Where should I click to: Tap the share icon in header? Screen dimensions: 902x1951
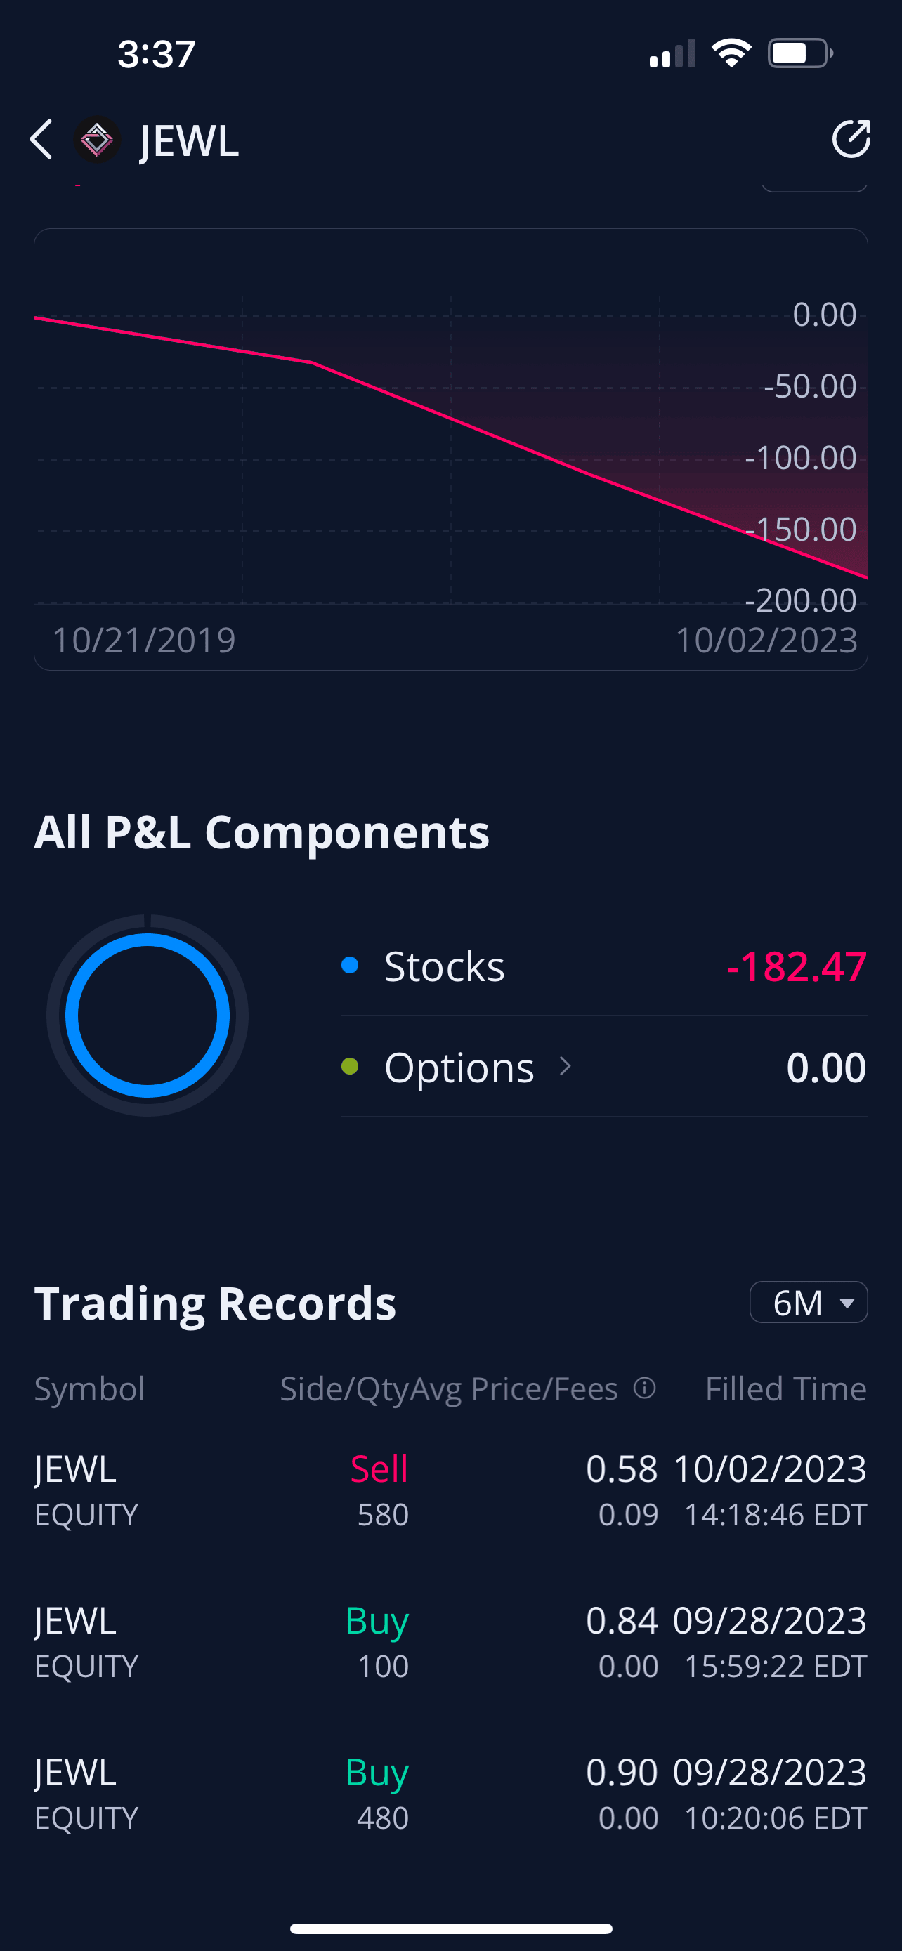[x=851, y=139]
